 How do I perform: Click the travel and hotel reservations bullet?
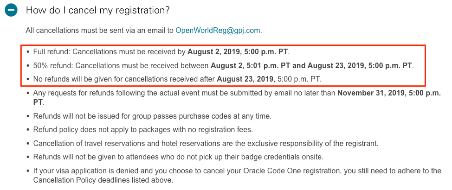tap(206, 143)
